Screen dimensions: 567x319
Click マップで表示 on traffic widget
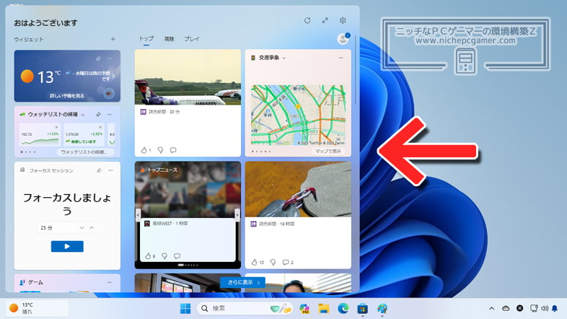pyautogui.click(x=328, y=151)
